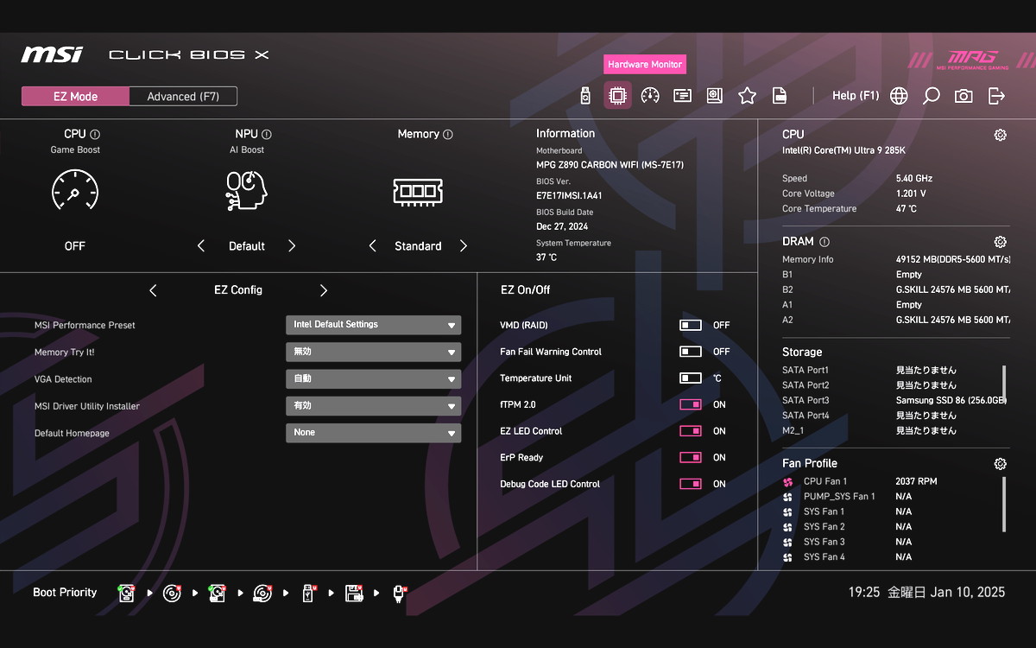Switch to Advanced (F7) tab
Viewport: 1036px width, 648px height.
coord(183,96)
